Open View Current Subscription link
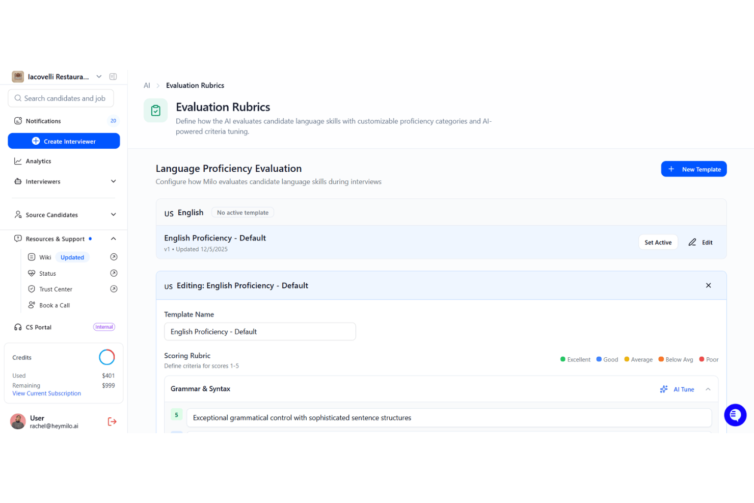754x503 pixels. (47, 393)
